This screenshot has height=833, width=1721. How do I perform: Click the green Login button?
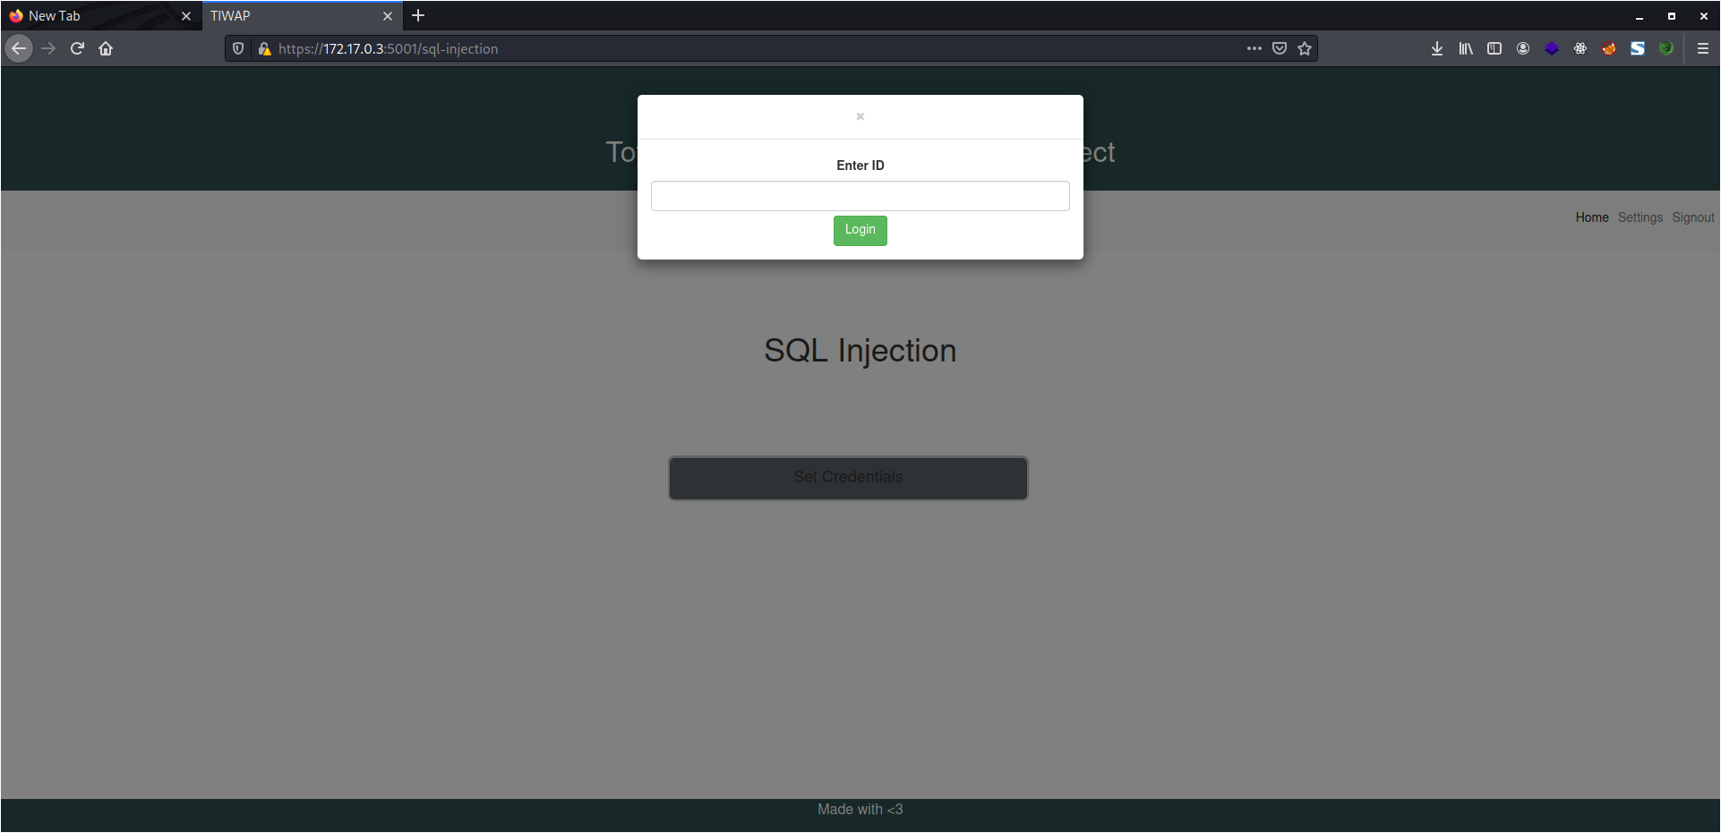pyautogui.click(x=860, y=230)
